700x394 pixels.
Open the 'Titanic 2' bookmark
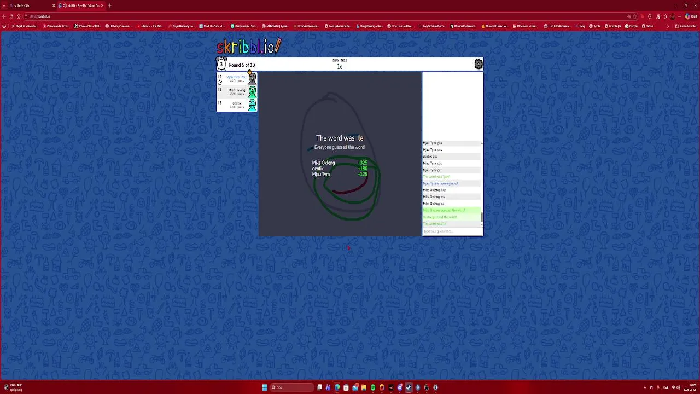[x=150, y=26]
